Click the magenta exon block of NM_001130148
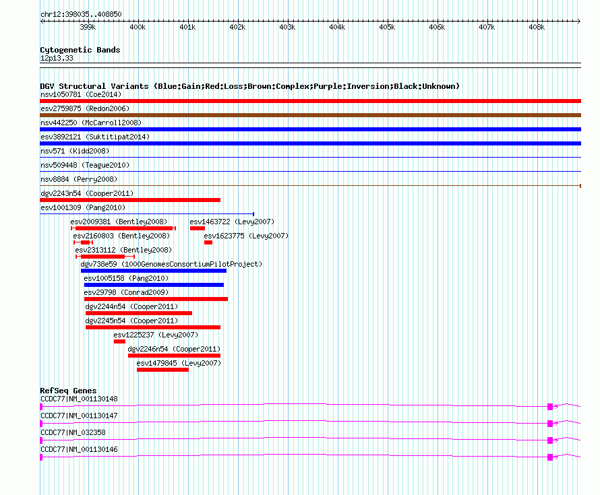The width and height of the screenshot is (600, 495). click(550, 407)
